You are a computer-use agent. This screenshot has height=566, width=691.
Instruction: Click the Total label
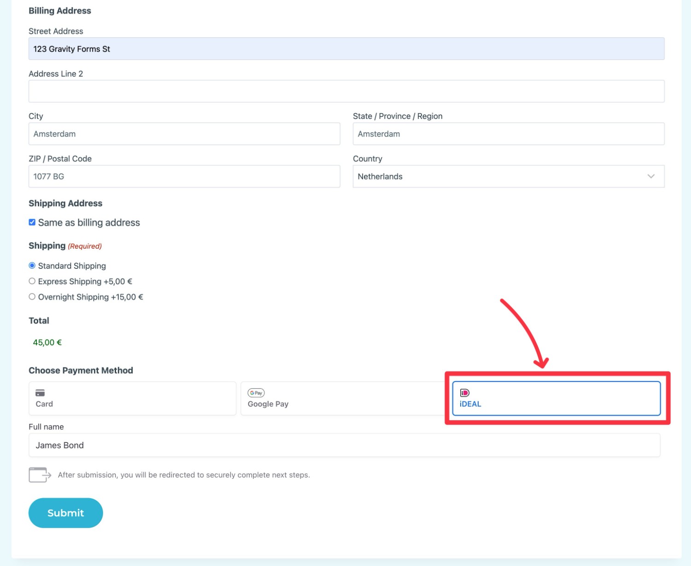pos(39,321)
